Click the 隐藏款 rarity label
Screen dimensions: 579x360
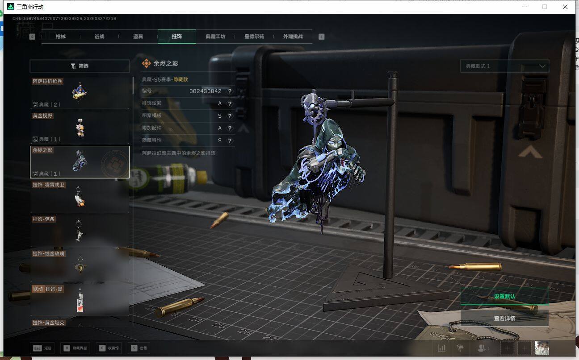point(180,79)
